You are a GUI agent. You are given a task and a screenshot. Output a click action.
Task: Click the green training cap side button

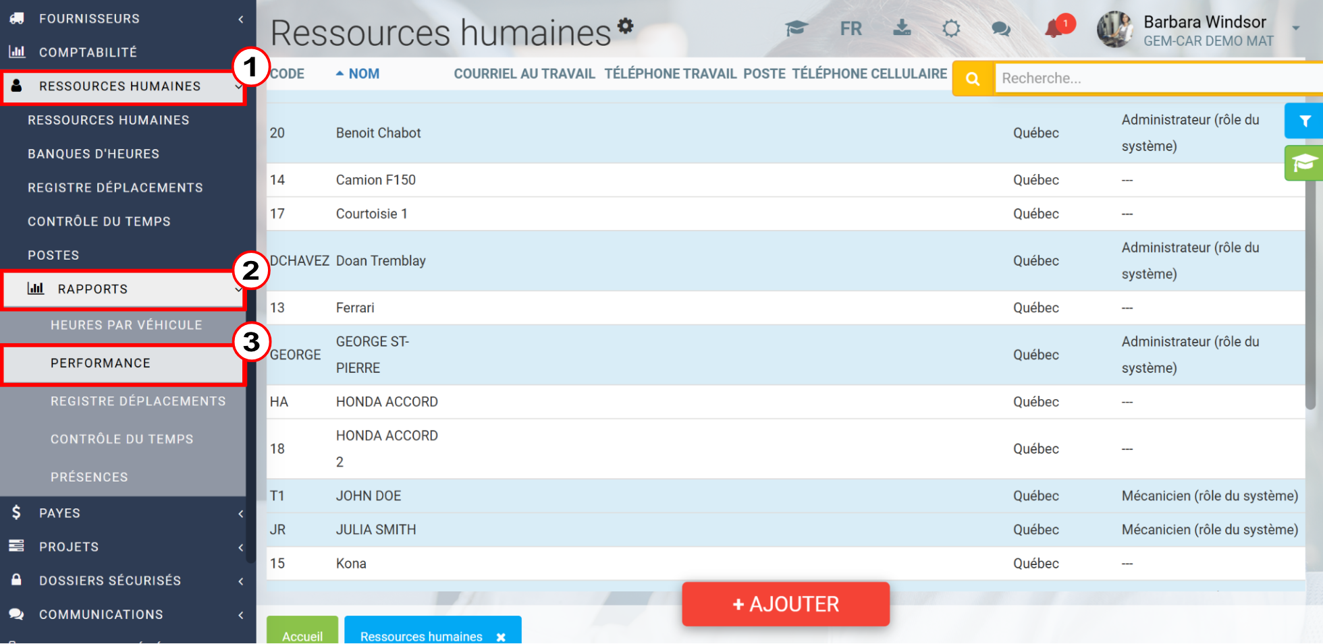(x=1303, y=163)
